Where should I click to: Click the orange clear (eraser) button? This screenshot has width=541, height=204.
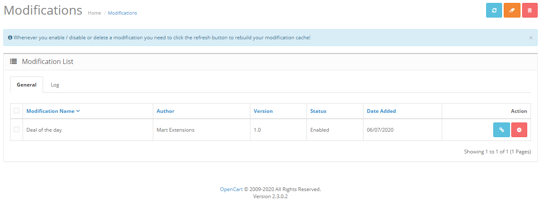(512, 10)
